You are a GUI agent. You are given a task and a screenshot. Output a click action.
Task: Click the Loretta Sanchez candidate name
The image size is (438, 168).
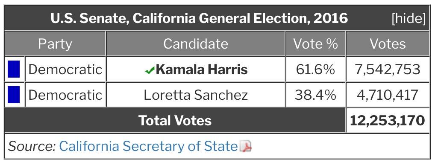click(196, 95)
